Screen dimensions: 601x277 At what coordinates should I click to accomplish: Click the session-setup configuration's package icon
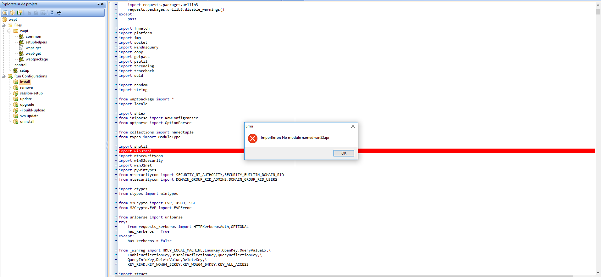coord(16,93)
